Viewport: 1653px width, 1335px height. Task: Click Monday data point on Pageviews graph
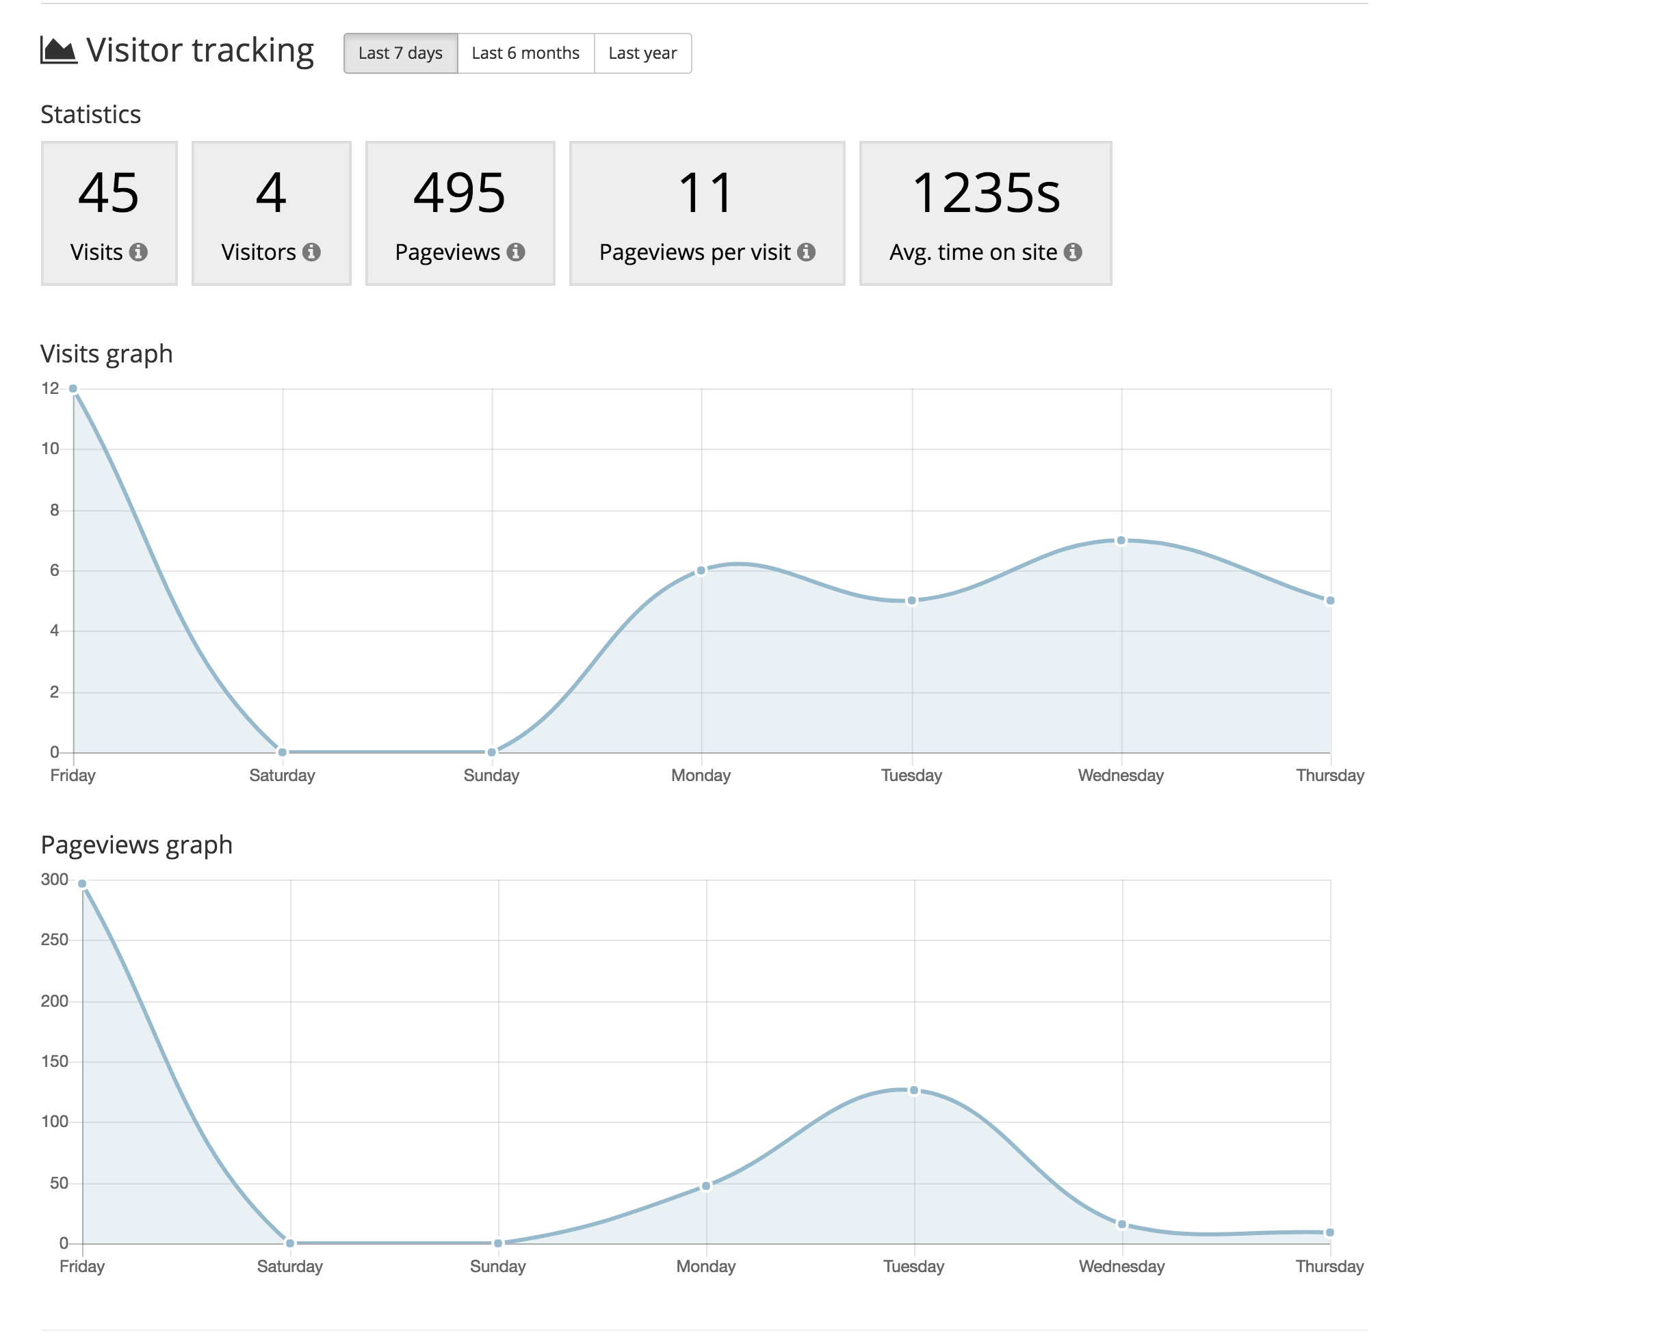(x=706, y=1186)
